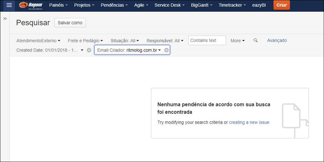
Task: Open the Painéis menu
Action: point(58,5)
